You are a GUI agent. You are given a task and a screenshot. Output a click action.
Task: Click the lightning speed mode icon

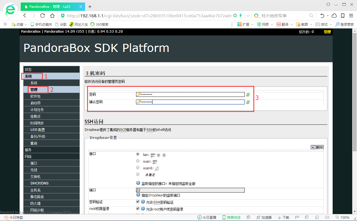pyautogui.click(x=241, y=16)
